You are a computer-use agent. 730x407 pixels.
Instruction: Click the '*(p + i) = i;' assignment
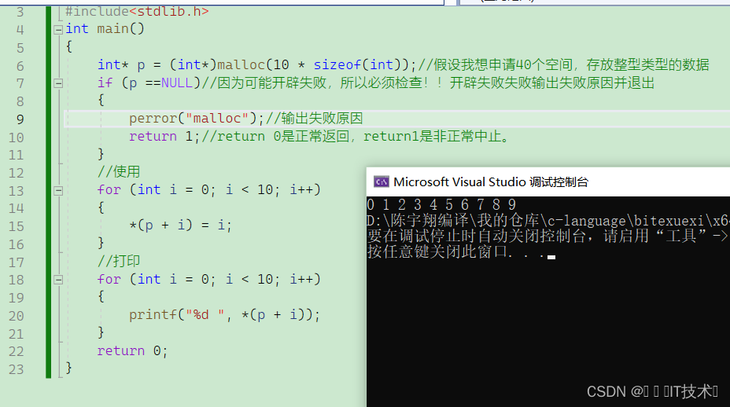pos(180,225)
